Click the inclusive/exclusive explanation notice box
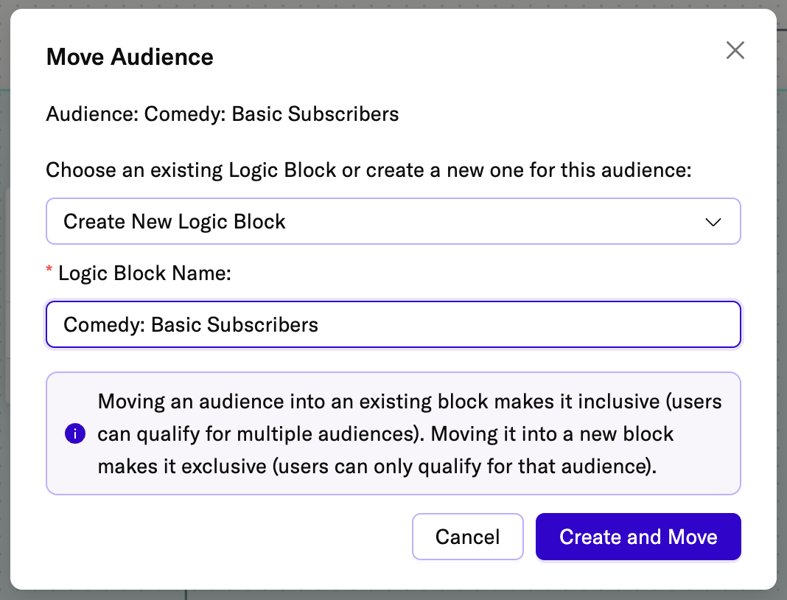 tap(393, 433)
